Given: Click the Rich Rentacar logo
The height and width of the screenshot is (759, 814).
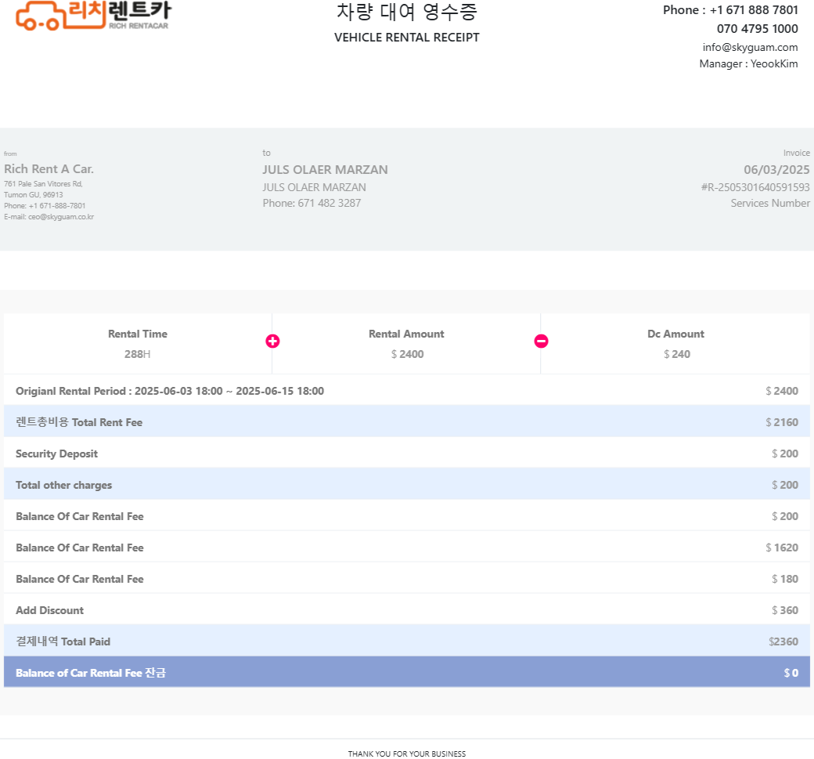Looking at the screenshot, I should (x=93, y=16).
